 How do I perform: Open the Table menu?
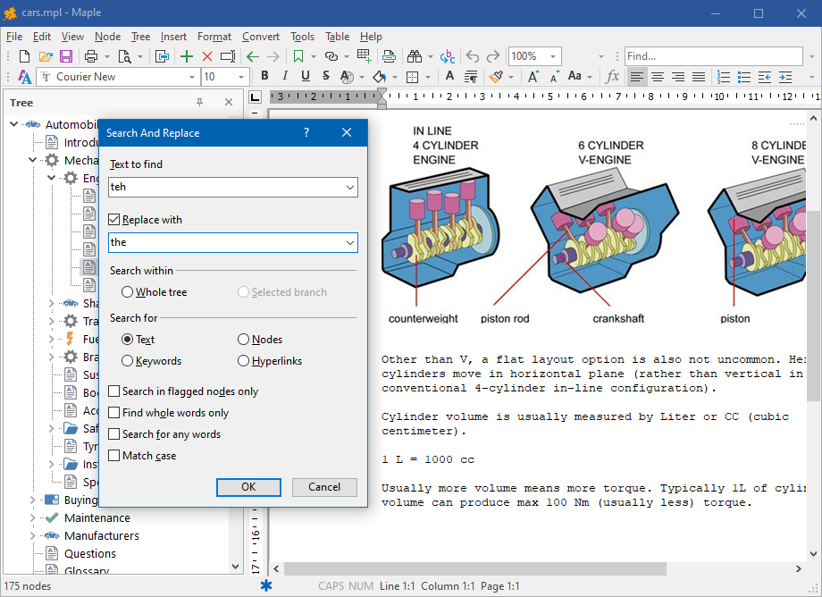click(x=337, y=37)
